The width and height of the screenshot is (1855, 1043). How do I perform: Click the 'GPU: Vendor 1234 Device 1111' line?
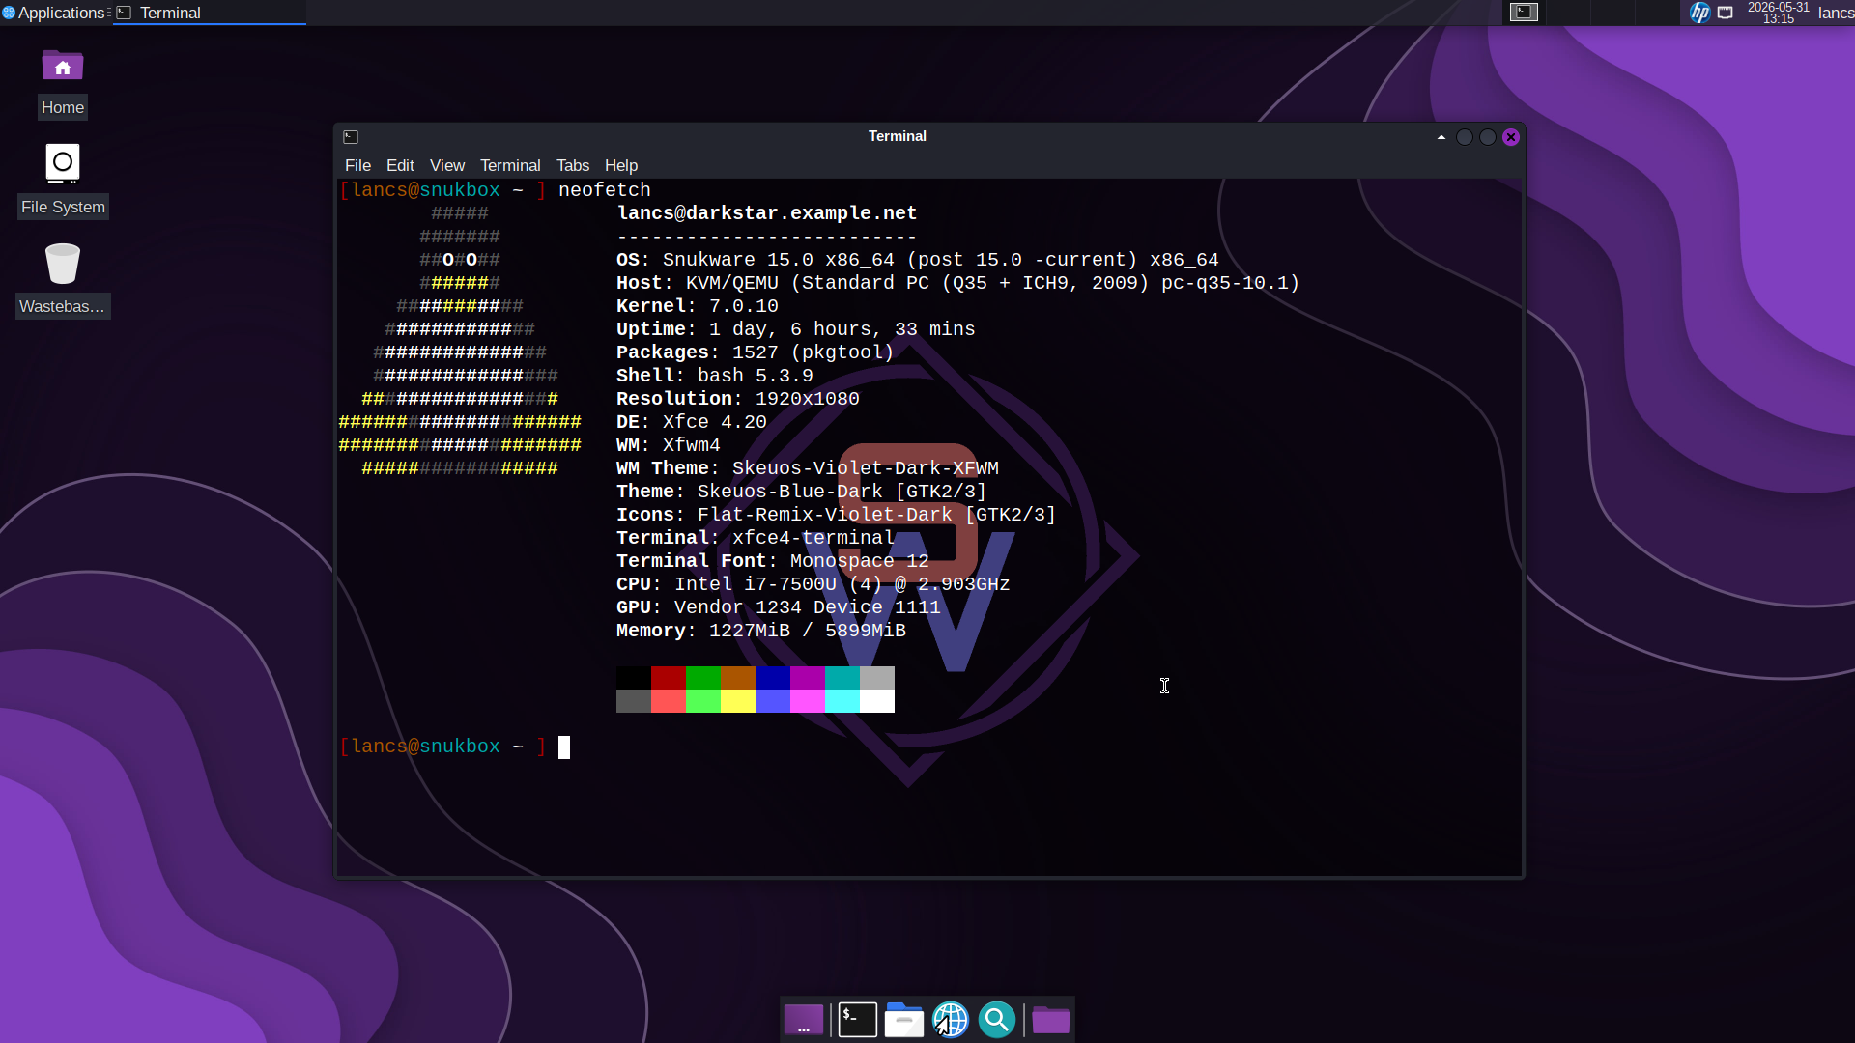(x=779, y=607)
